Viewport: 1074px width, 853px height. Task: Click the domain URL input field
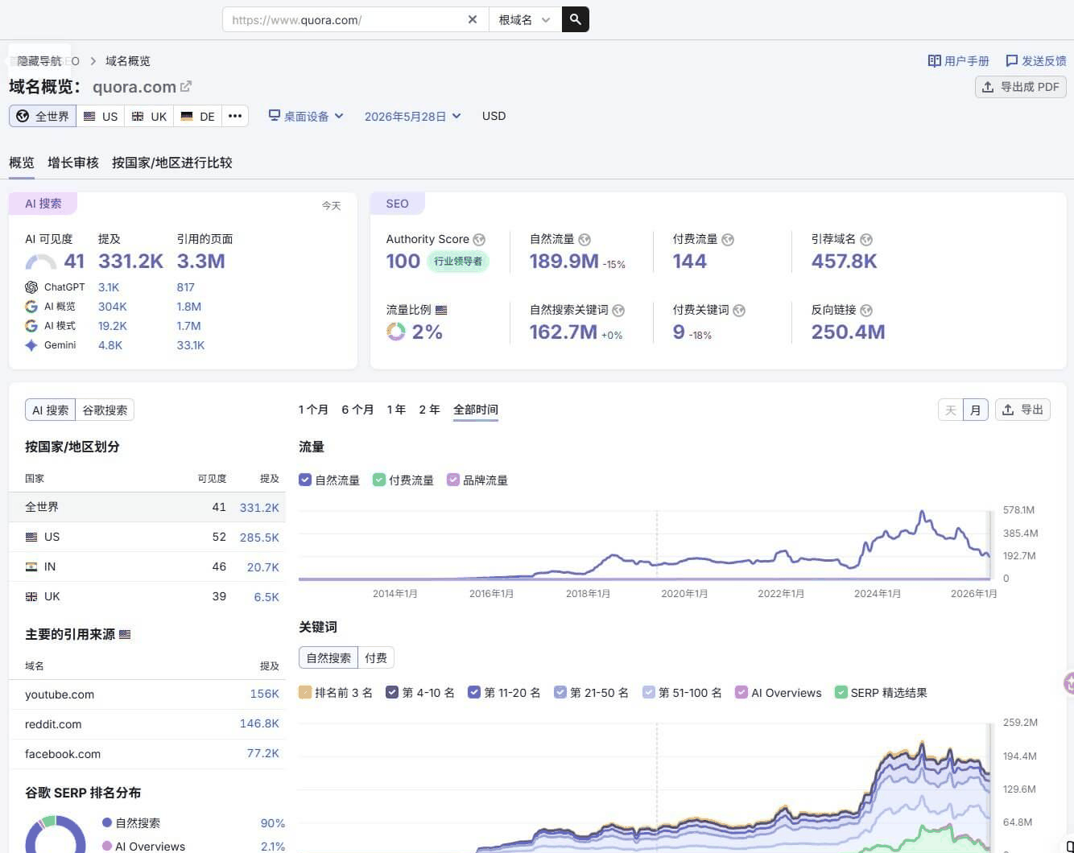pos(345,19)
